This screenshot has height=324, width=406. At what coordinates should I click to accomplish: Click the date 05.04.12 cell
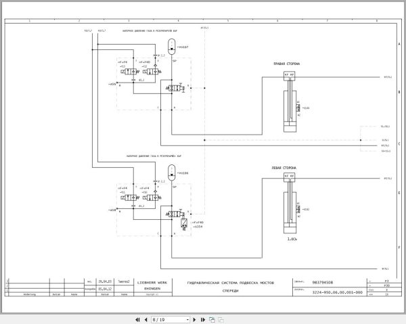point(105,289)
